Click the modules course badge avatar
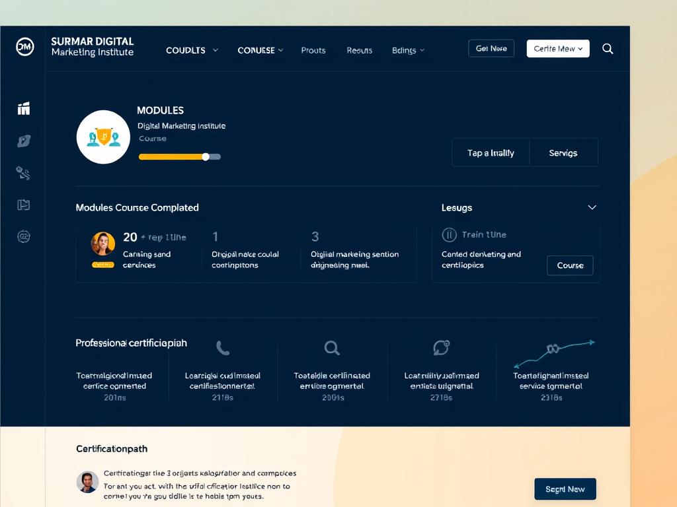 click(x=103, y=137)
